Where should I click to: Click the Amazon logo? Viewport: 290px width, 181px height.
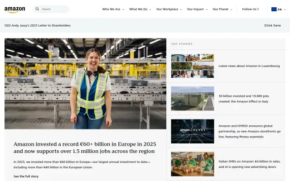(15, 10)
